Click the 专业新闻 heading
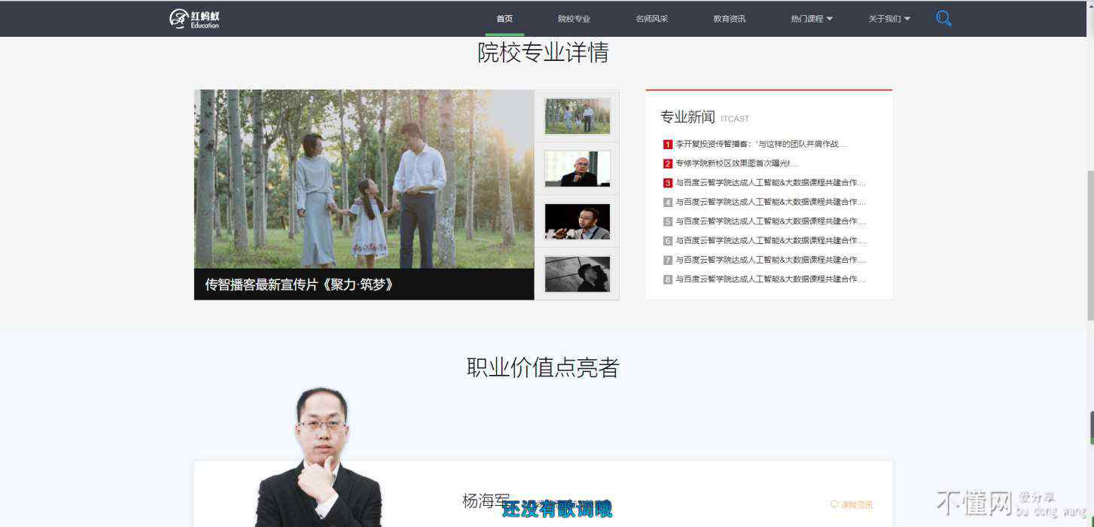 point(687,117)
